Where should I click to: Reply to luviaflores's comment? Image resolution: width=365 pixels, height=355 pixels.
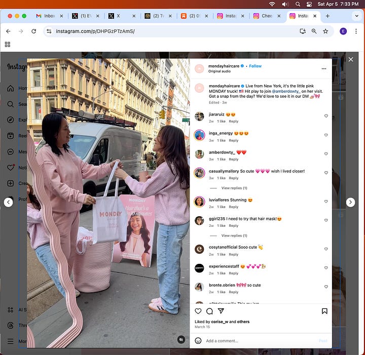233,207
